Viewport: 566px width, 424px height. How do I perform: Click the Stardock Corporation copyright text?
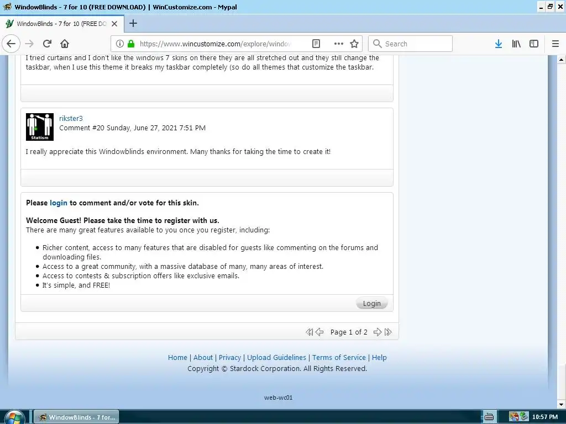click(x=277, y=368)
